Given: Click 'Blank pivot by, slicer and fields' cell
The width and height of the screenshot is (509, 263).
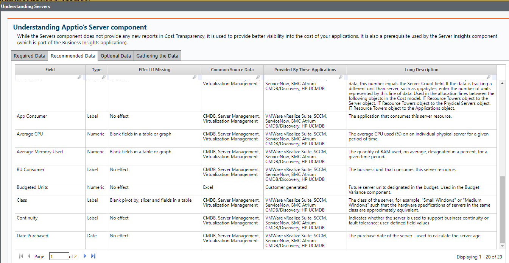Looking at the screenshot, I should pyautogui.click(x=155, y=205).
